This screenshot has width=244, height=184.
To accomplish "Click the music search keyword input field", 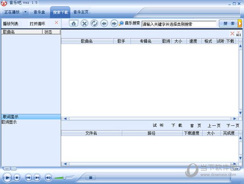I will point(179,24).
